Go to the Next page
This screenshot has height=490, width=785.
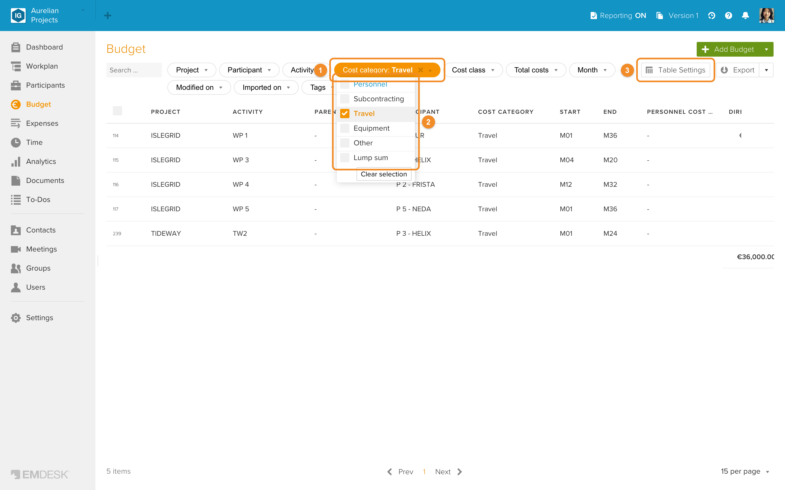click(x=449, y=471)
